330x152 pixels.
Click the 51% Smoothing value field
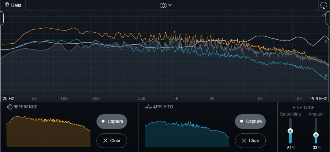291,148
